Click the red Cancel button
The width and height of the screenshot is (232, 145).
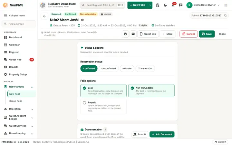(188, 34)
